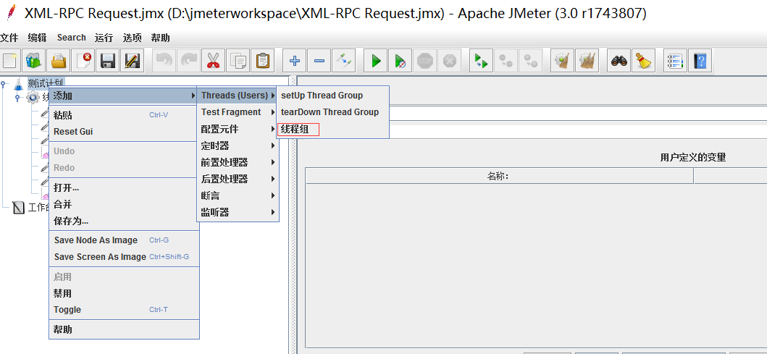The width and height of the screenshot is (767, 354).
Task: Choose 帮助 at context menu bottom
Action: coord(124,329)
